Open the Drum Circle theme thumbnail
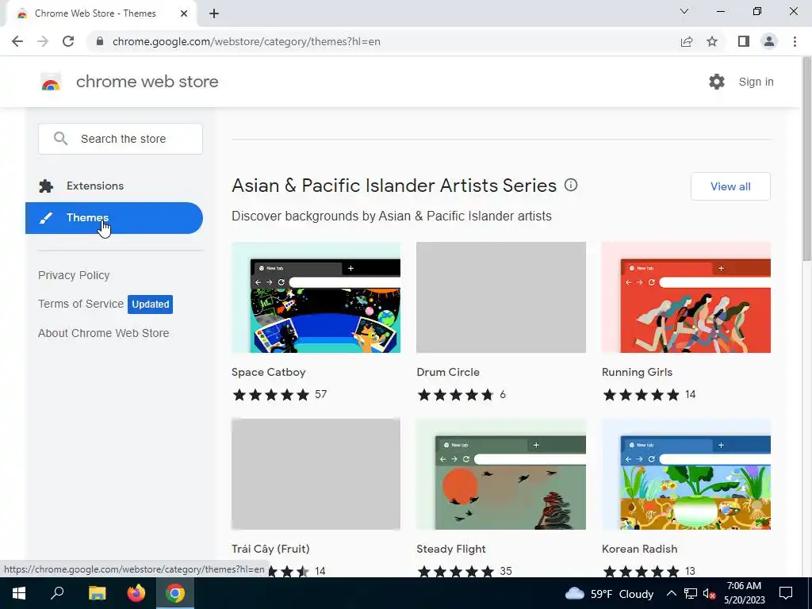812x609 pixels. pos(501,297)
